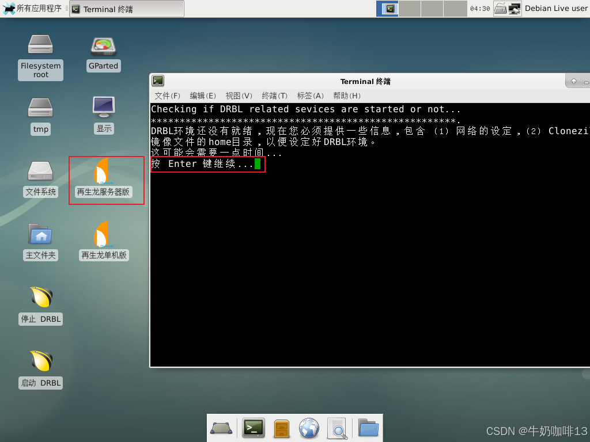Open the 所有应用程序 applications menu
The height and width of the screenshot is (442, 590).
tap(32, 8)
